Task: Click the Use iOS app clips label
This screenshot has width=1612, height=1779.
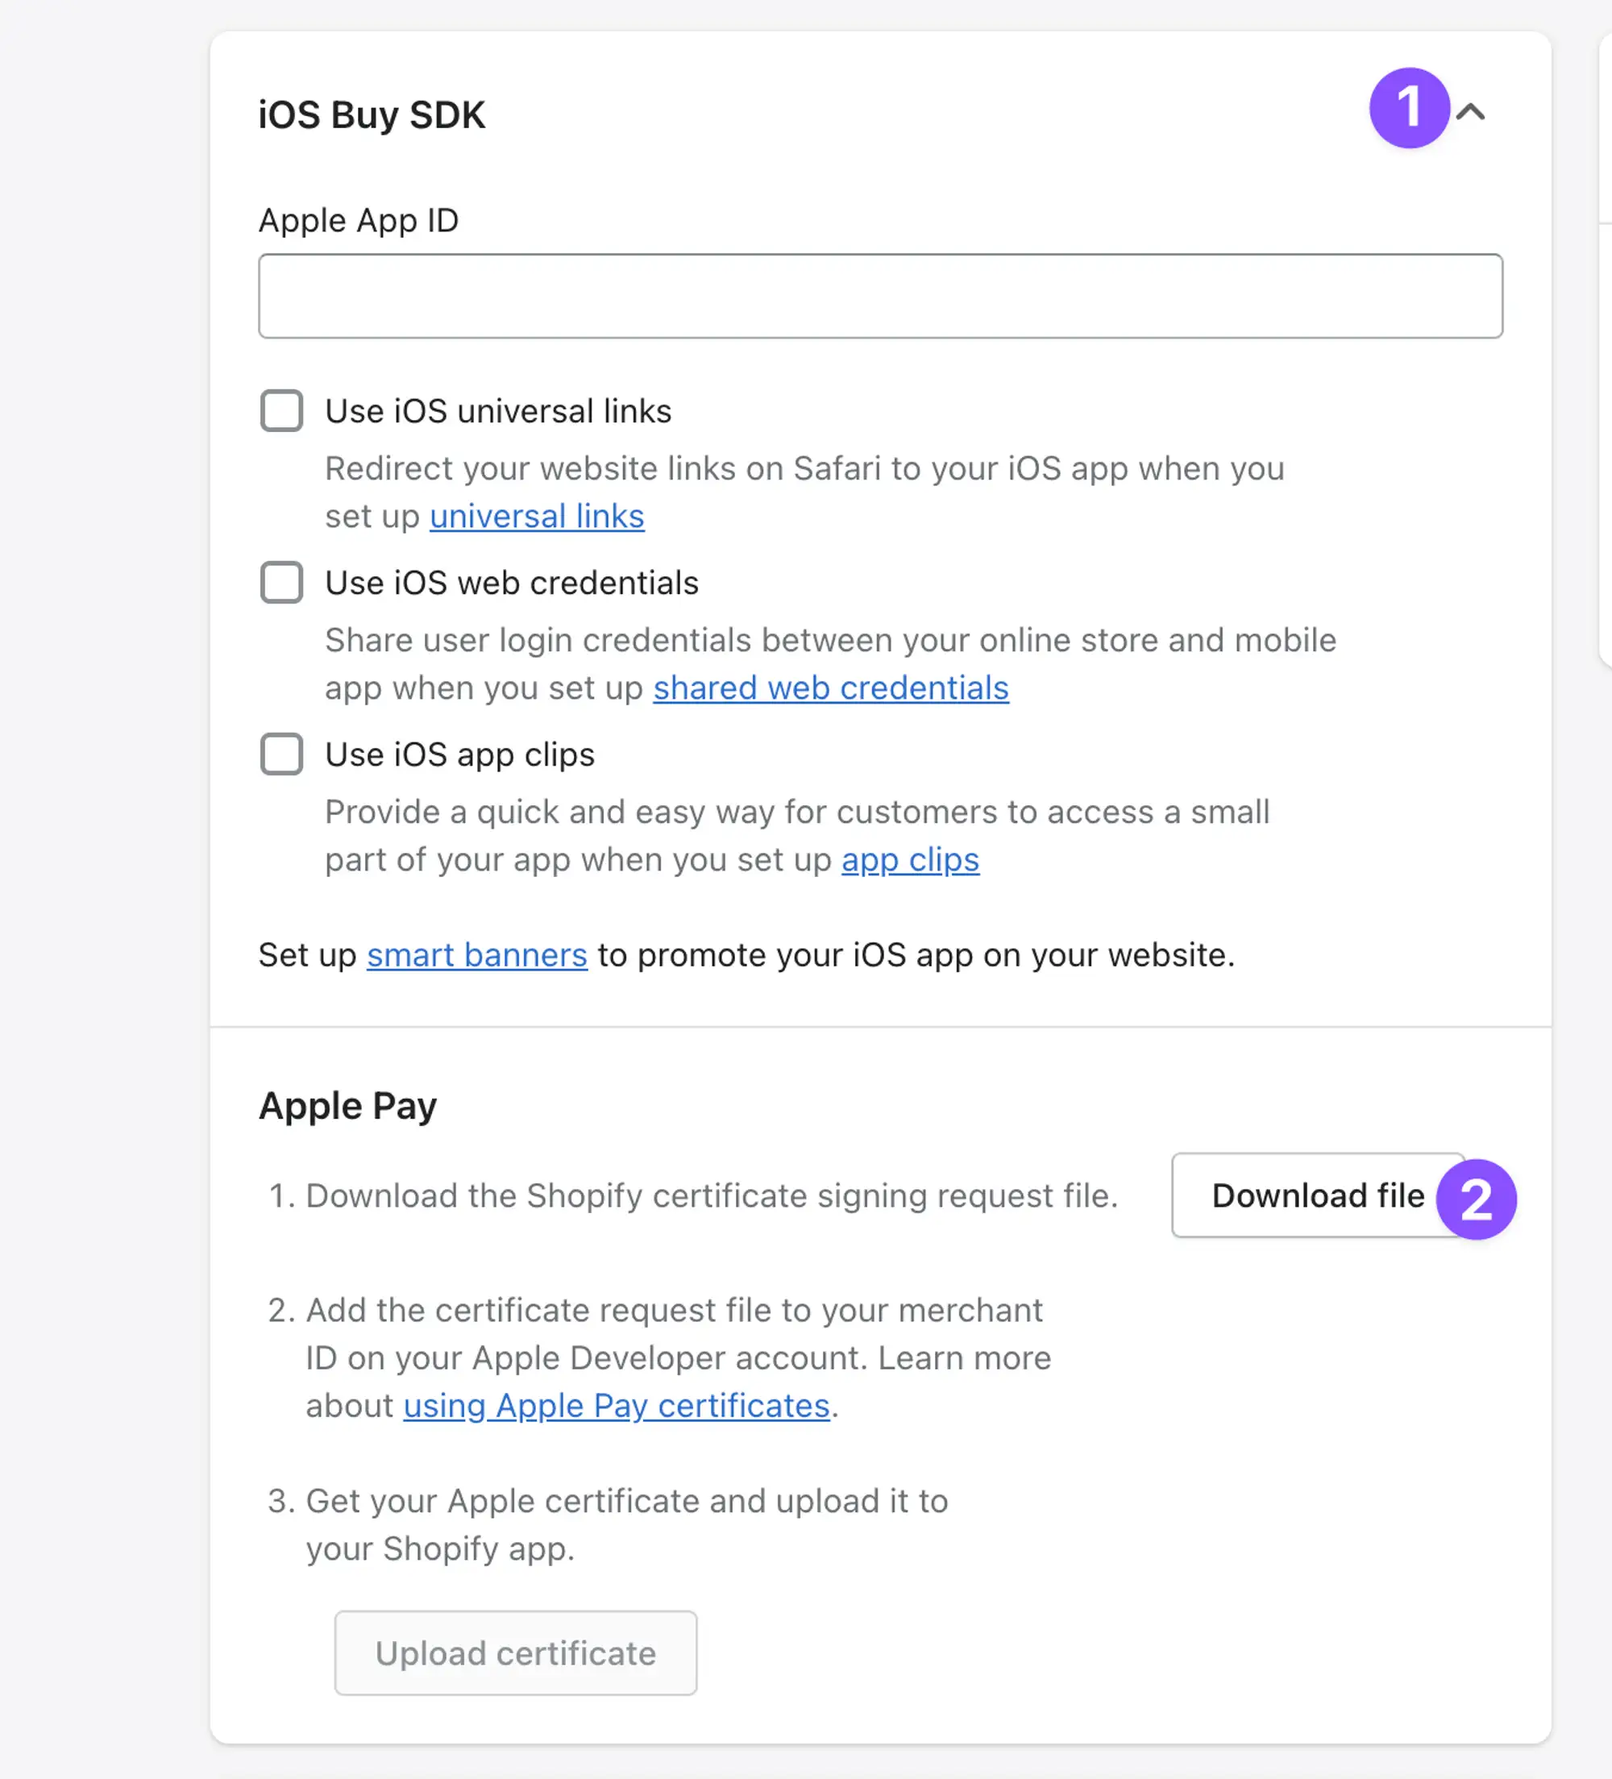Action: 459,755
